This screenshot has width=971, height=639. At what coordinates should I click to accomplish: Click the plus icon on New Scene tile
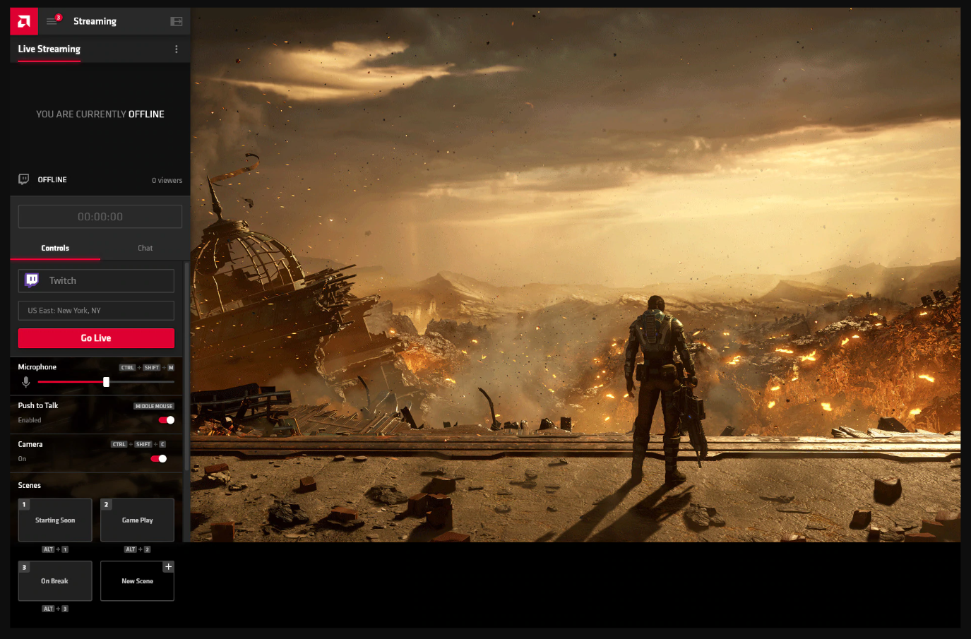[168, 566]
